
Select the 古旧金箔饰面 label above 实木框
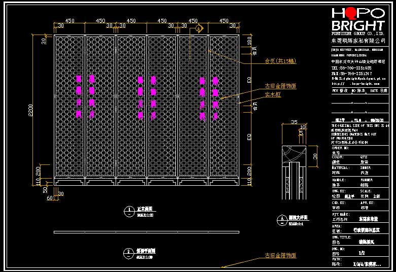click(x=280, y=86)
